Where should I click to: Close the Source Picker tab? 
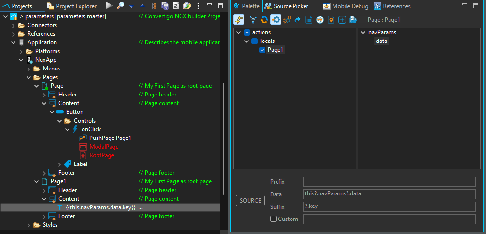coord(315,6)
